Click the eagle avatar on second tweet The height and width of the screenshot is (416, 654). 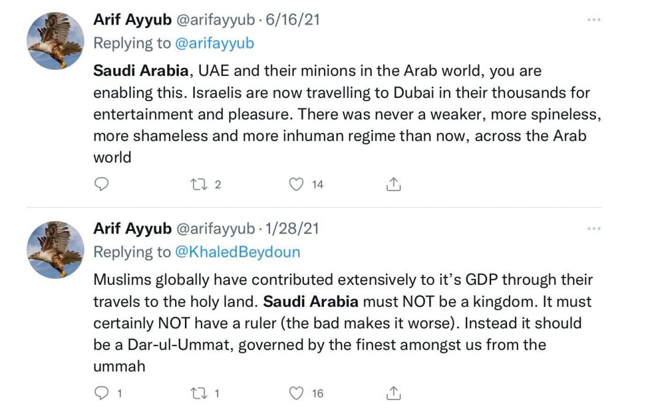coord(56,249)
